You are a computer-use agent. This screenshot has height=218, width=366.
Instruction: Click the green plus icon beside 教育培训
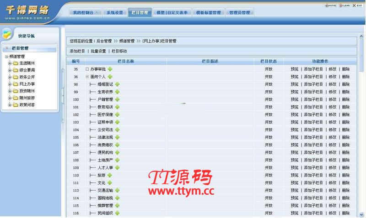(117, 107)
